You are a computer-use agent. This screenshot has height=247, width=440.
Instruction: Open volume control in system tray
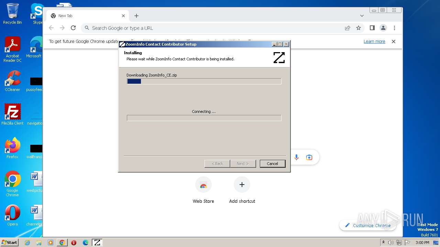(x=391, y=243)
